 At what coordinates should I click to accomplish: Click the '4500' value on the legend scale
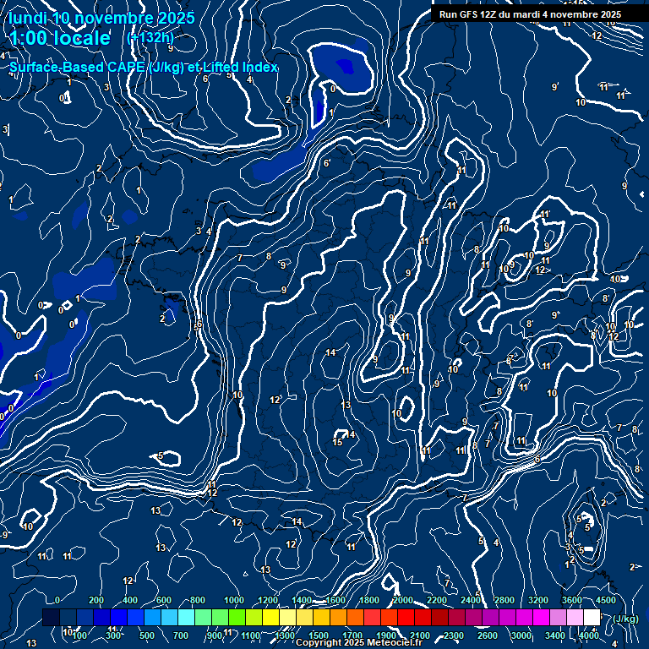[x=605, y=600]
